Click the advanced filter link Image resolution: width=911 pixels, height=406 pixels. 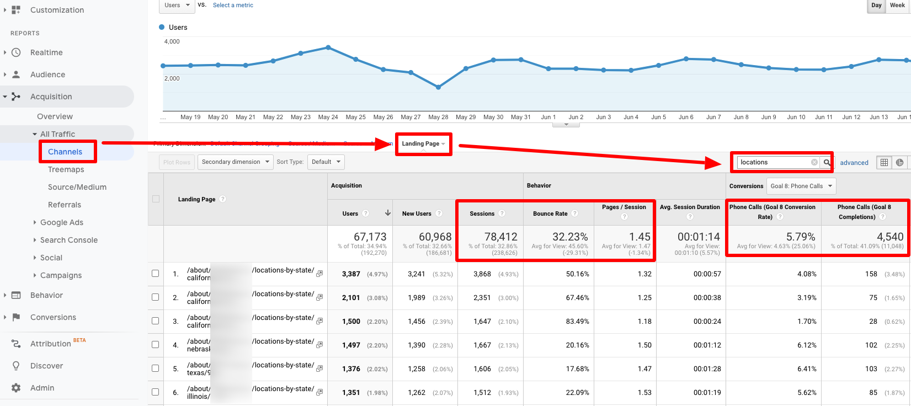click(x=854, y=163)
